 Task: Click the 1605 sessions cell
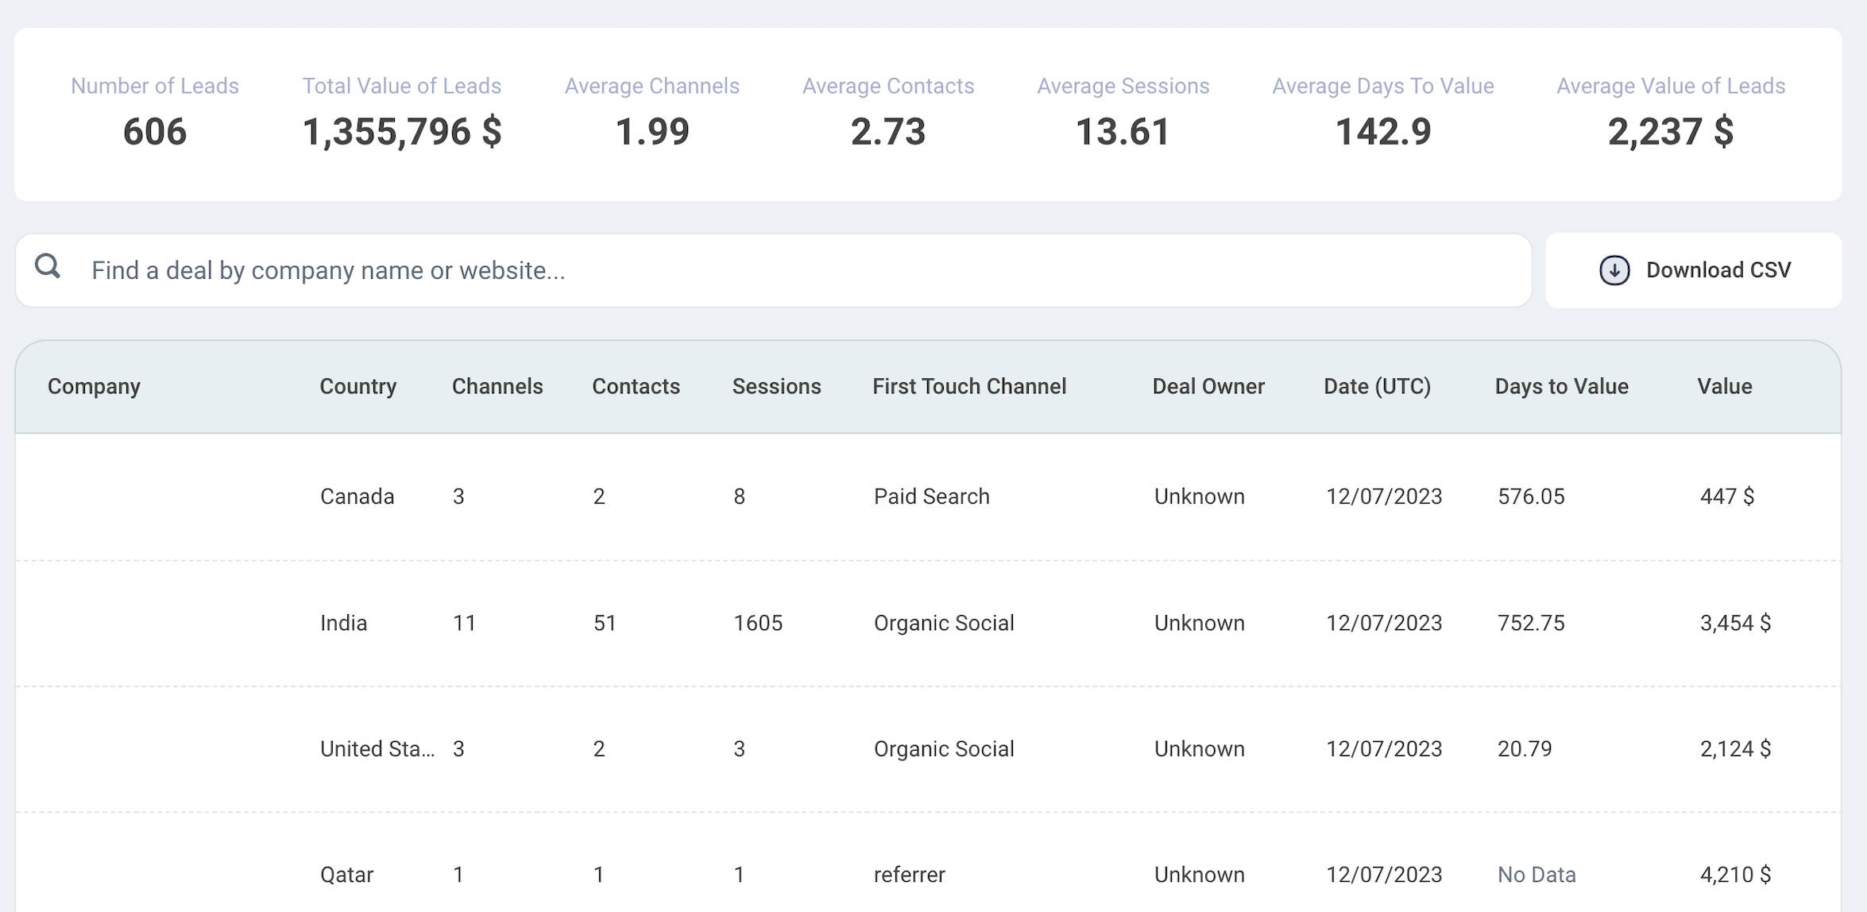click(x=758, y=623)
